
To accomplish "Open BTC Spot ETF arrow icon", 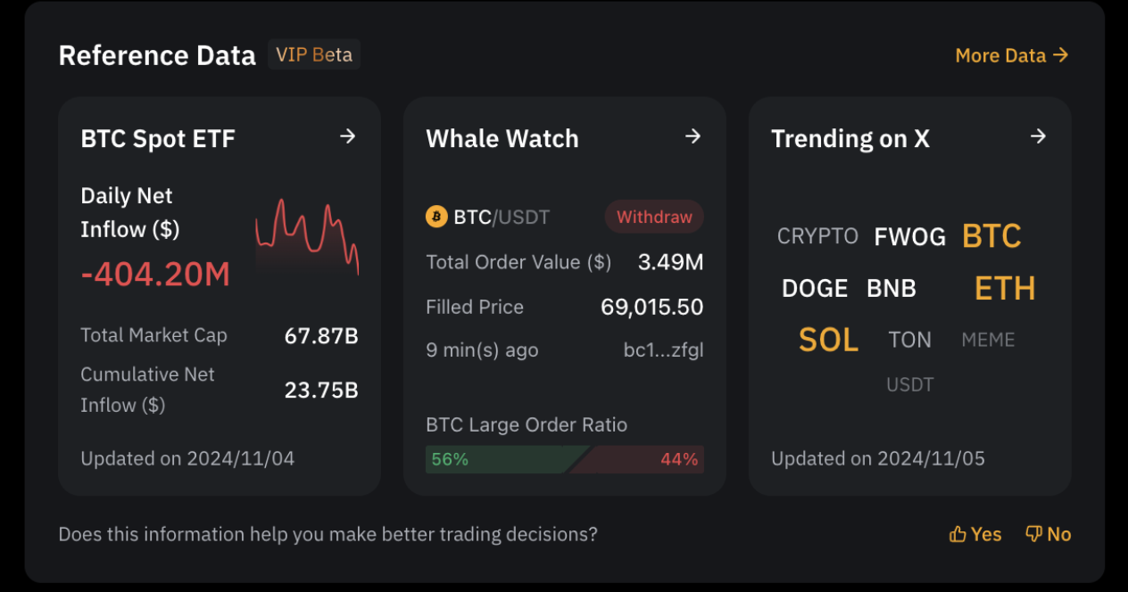I will (348, 136).
